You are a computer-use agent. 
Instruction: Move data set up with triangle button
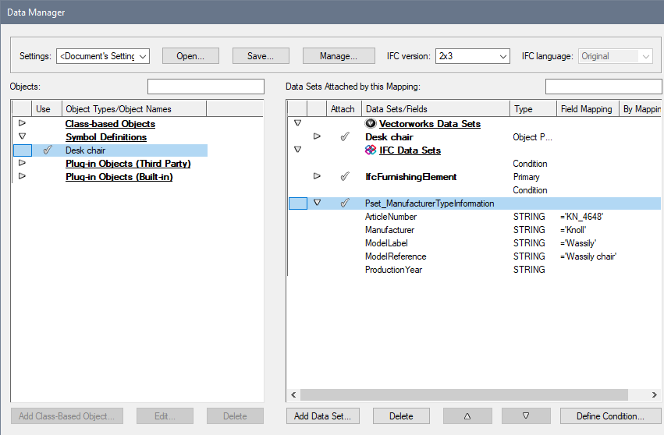[467, 416]
